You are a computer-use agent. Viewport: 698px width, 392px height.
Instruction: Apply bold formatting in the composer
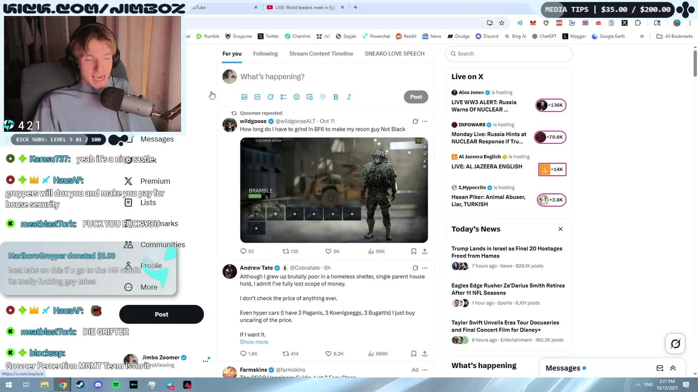pyautogui.click(x=336, y=97)
